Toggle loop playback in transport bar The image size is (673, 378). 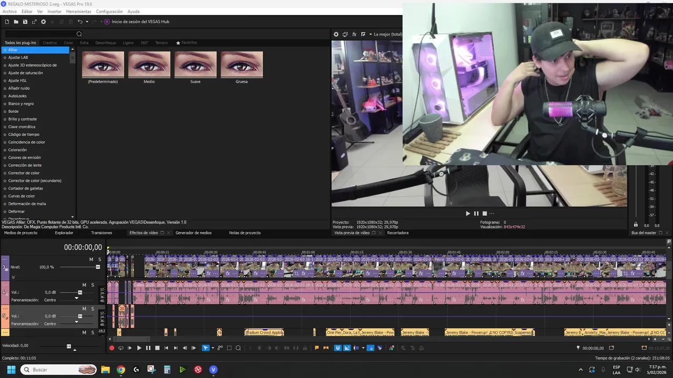click(x=121, y=348)
